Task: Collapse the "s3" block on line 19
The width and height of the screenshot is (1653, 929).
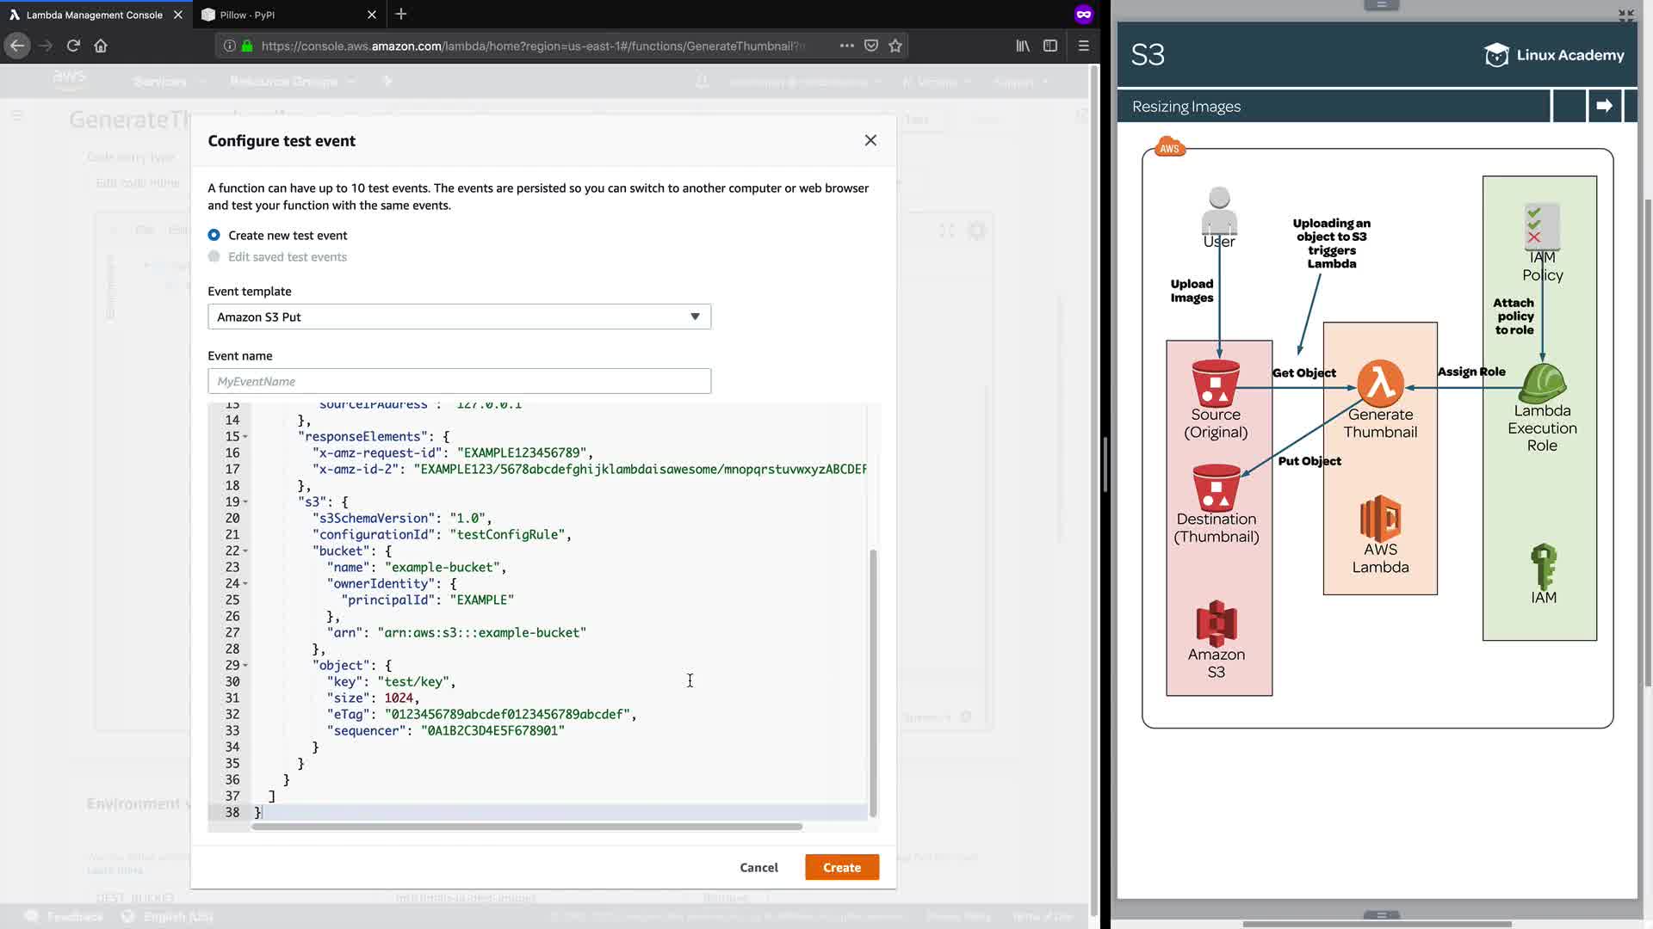Action: point(245,502)
